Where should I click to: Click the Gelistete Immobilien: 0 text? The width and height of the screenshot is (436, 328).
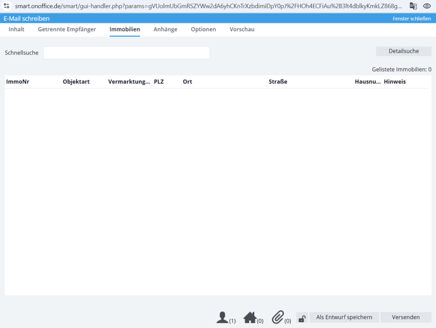402,70
